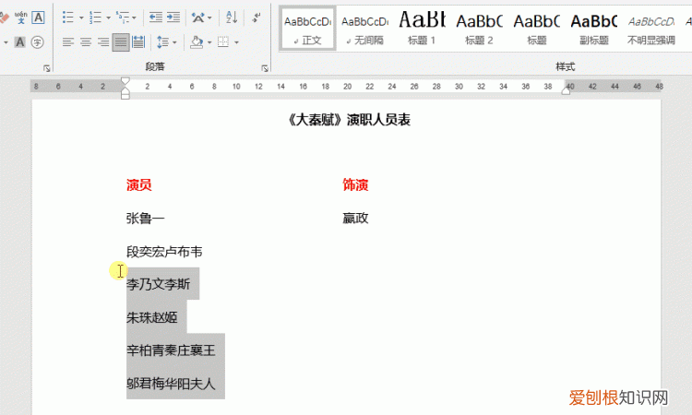
Task: Apply 标题 style from gallery
Action: tap(537, 30)
